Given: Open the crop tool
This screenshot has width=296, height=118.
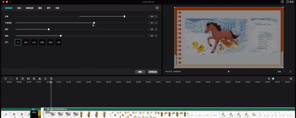Looking at the screenshot, I should pos(51,78).
